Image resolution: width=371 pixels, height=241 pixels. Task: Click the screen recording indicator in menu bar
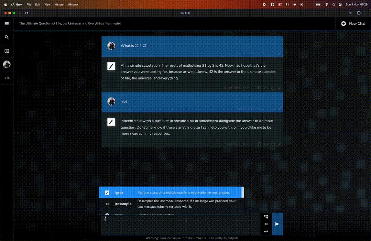264,4
